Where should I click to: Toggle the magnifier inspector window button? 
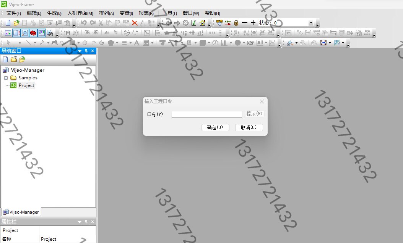[25, 33]
